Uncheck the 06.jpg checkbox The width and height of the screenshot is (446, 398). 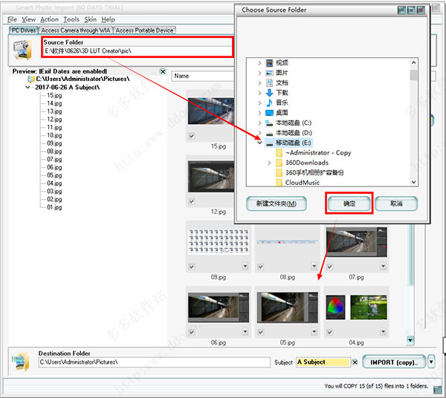point(192,332)
